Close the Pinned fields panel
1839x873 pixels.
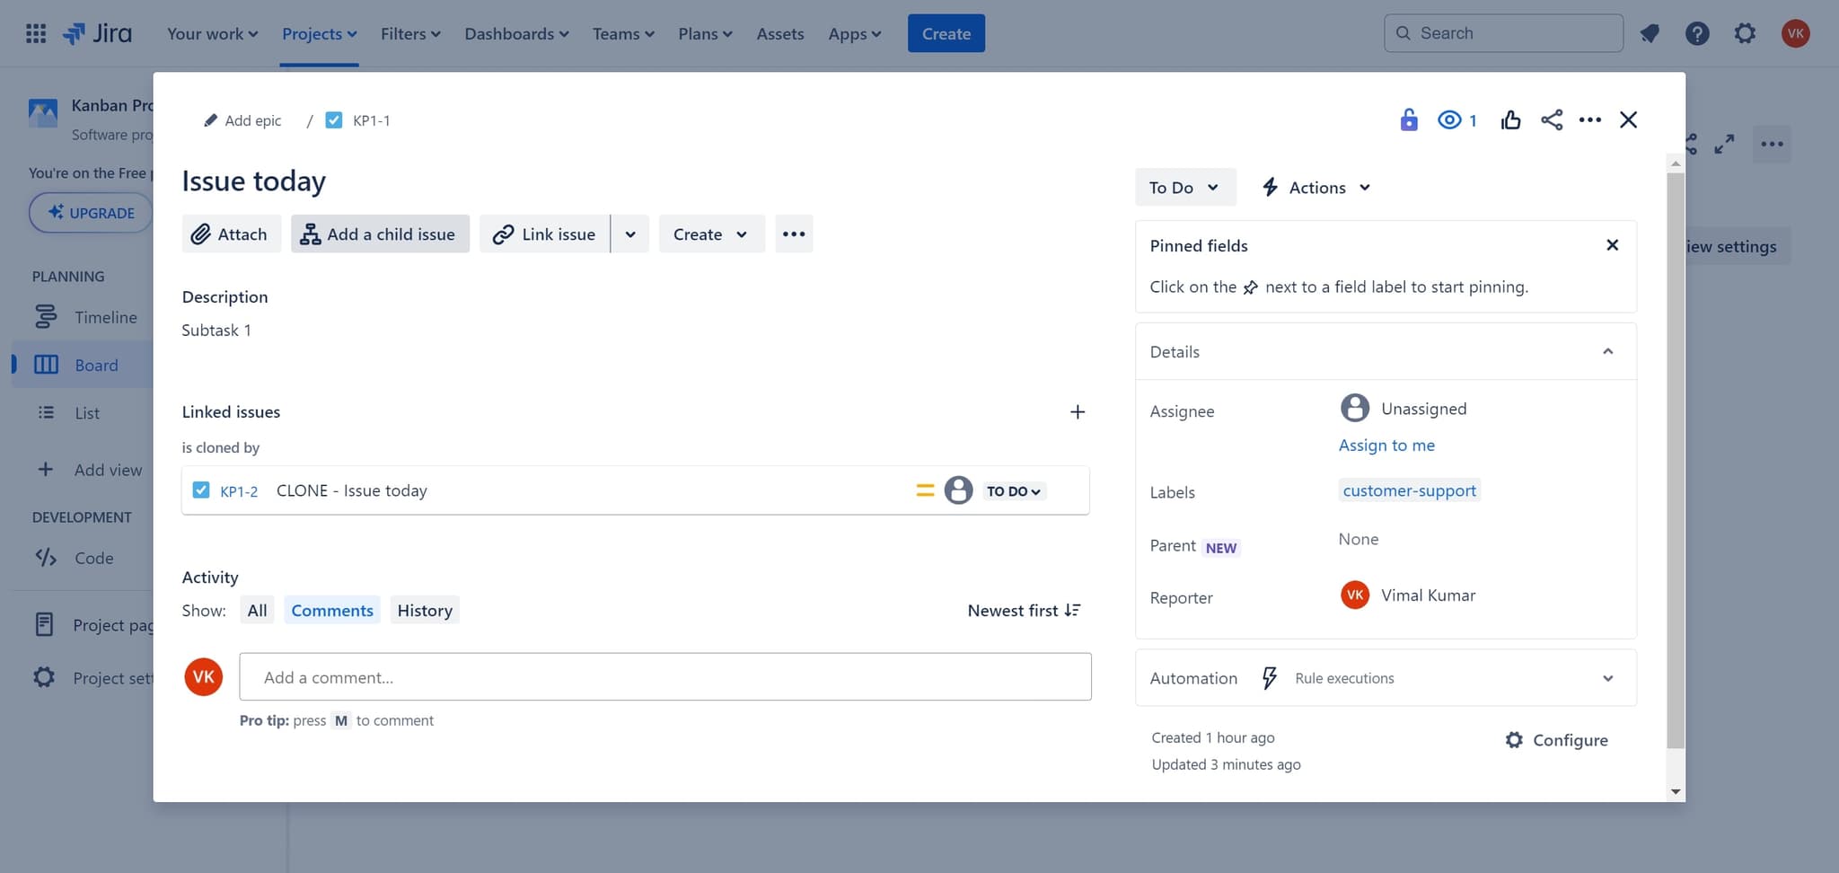(1612, 245)
